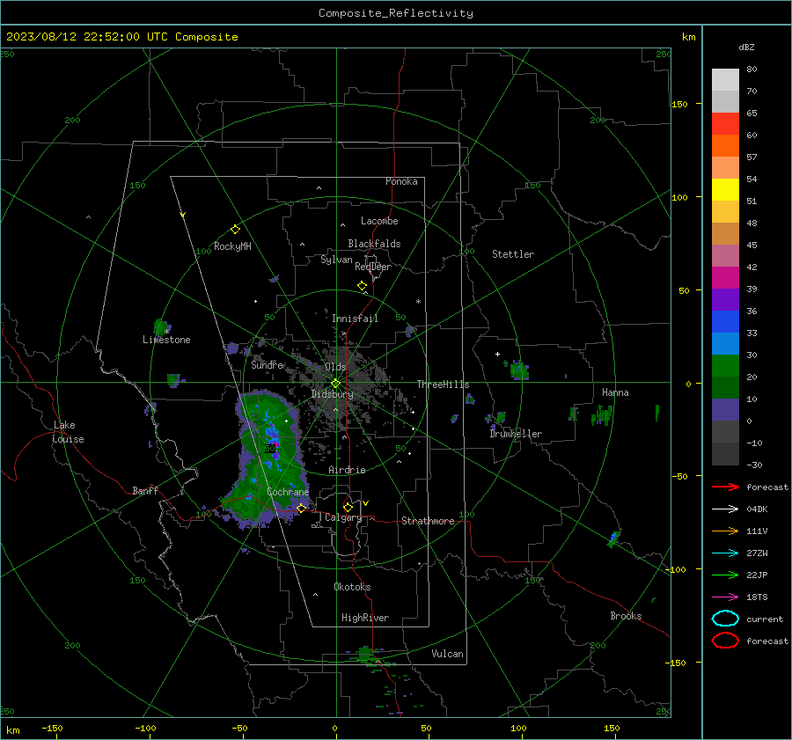The image size is (792, 740).
Task: Click the Lake Louise label
Action: (68, 432)
